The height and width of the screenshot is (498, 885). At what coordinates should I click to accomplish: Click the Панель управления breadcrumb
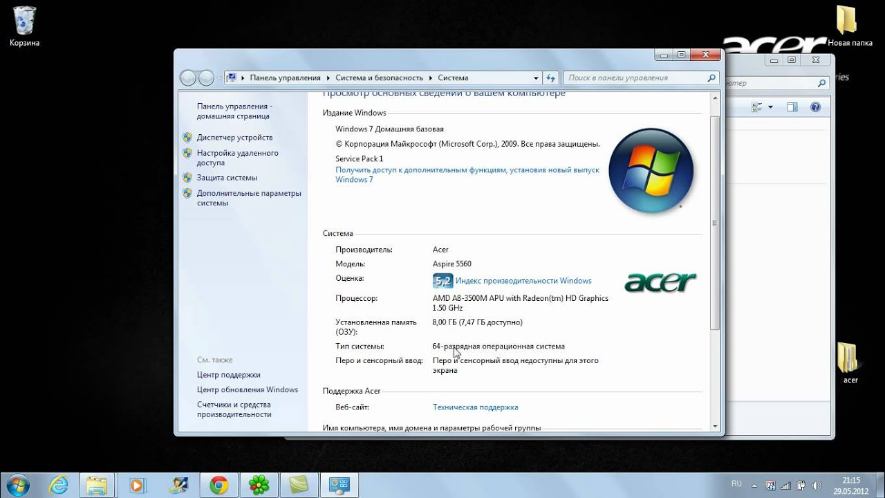coord(285,78)
